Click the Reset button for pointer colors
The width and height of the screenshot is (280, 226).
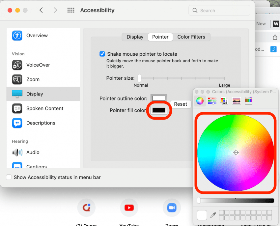[x=181, y=104]
